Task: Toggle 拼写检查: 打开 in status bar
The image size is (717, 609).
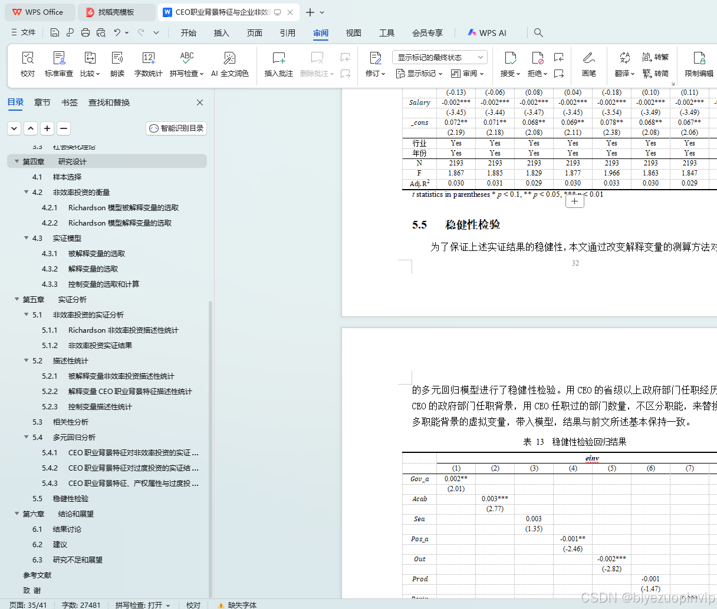Action: coord(143,605)
